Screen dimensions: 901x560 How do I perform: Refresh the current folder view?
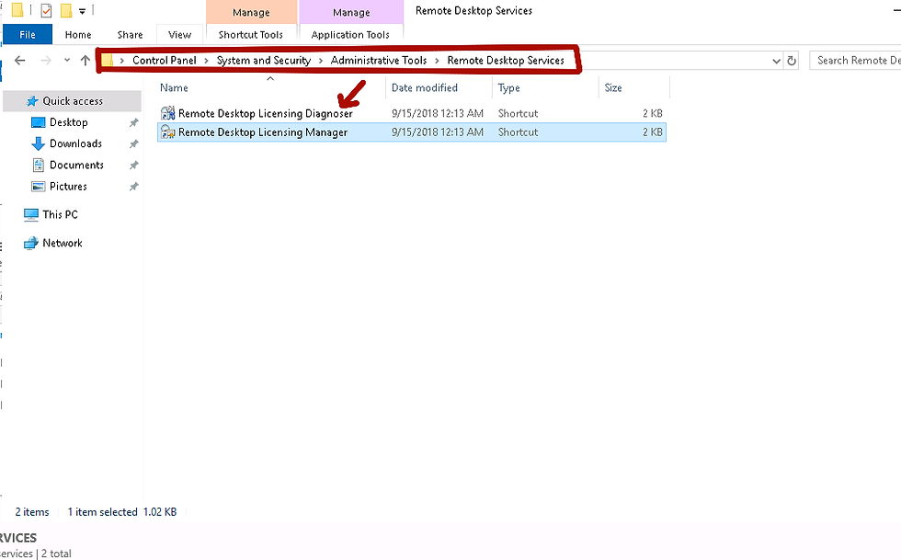[x=792, y=61]
